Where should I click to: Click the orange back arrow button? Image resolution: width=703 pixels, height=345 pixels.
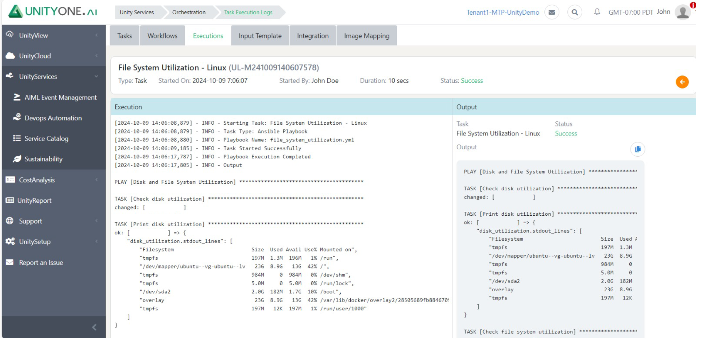pos(682,82)
